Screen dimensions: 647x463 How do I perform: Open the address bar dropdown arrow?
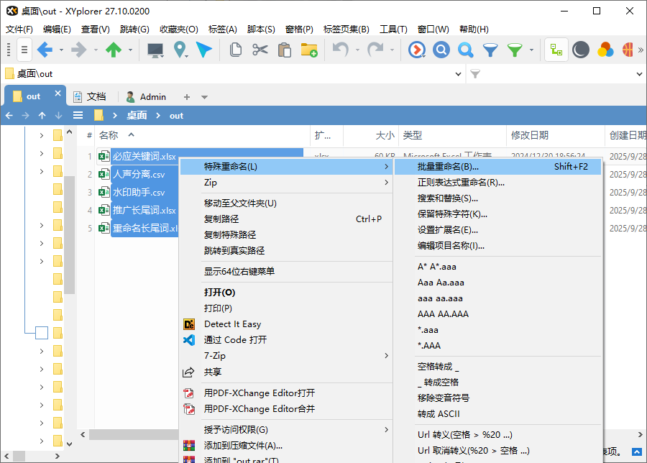(x=459, y=73)
